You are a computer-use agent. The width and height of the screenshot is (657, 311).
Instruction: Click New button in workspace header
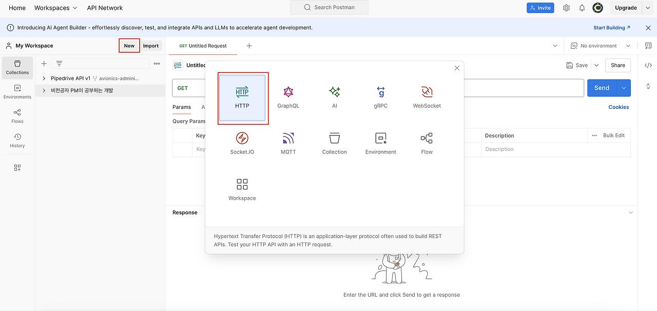(129, 46)
